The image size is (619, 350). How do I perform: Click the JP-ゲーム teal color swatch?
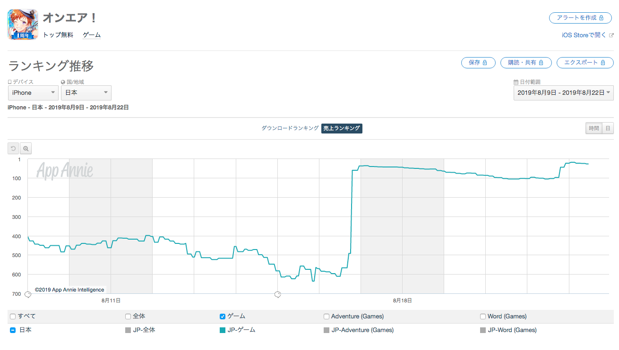pos(223,330)
